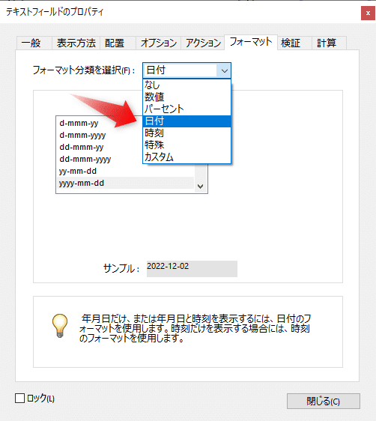376x421 pixels.
Task: Open the オプション tab
Action: [x=158, y=43]
